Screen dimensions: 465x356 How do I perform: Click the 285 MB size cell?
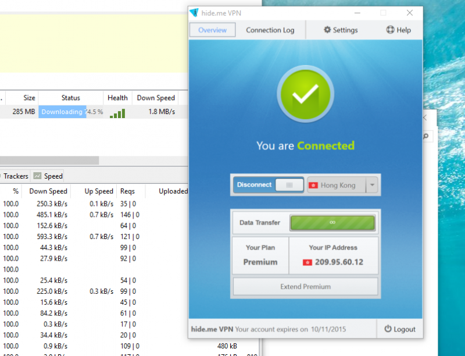[x=24, y=112]
